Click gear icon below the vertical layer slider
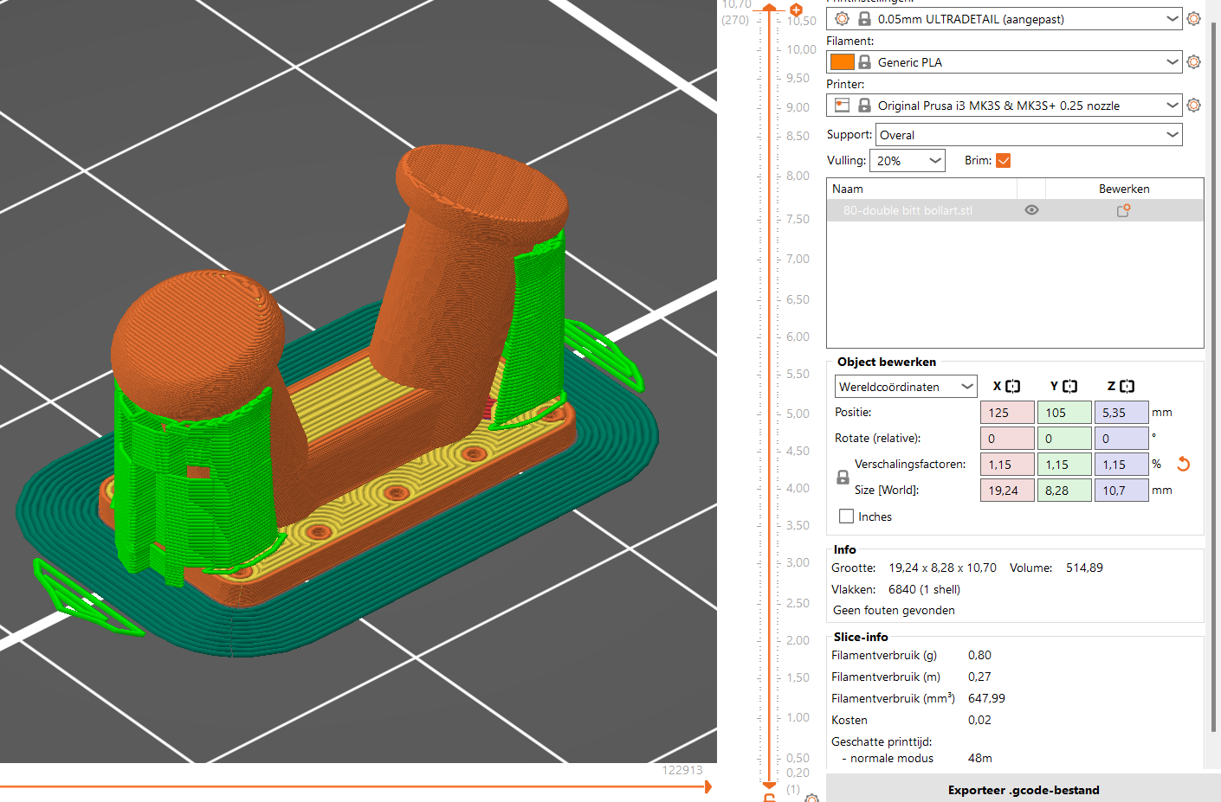The image size is (1221, 802). (811, 798)
